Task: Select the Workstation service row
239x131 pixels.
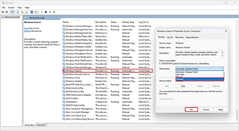Action: pos(107,102)
